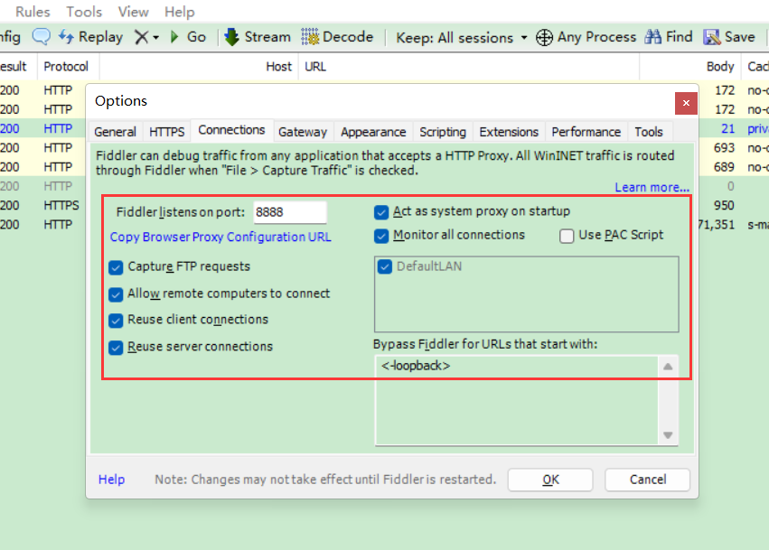Viewport: 769px width, 550px height.
Task: Toggle the DefaultLAN checkbox
Action: [385, 267]
